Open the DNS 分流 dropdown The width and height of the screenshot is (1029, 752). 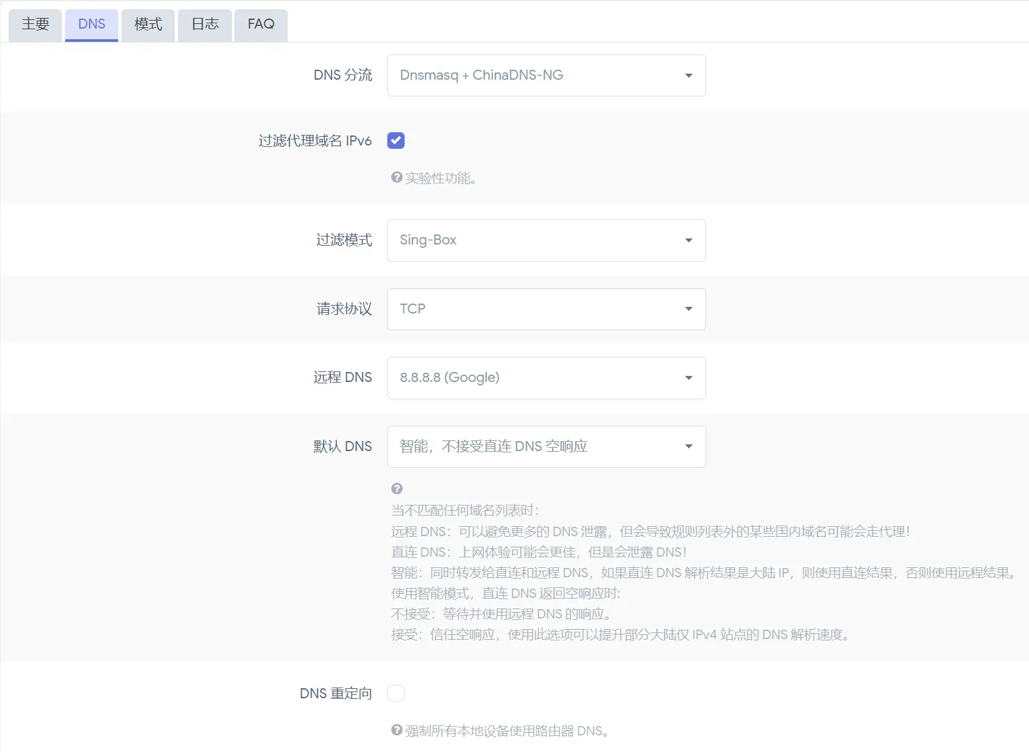(x=546, y=75)
